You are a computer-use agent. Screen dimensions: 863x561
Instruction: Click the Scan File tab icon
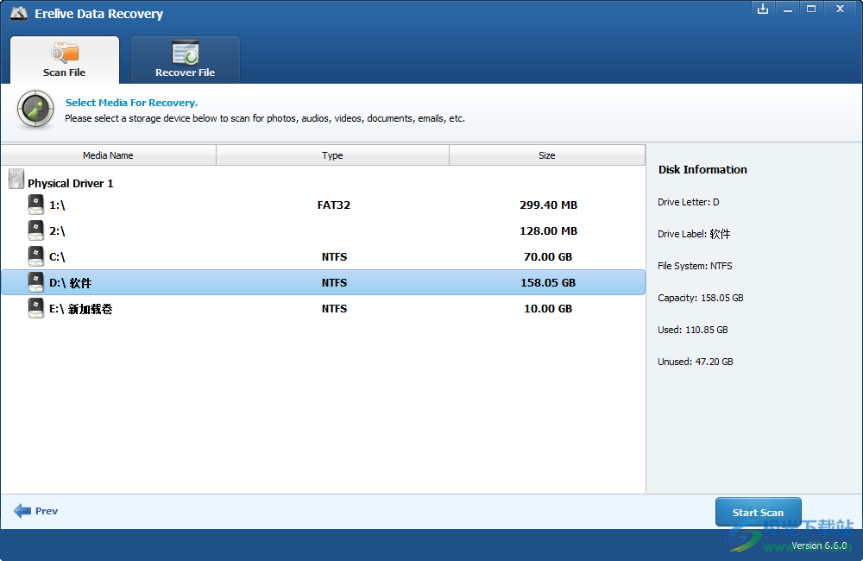pos(64,53)
